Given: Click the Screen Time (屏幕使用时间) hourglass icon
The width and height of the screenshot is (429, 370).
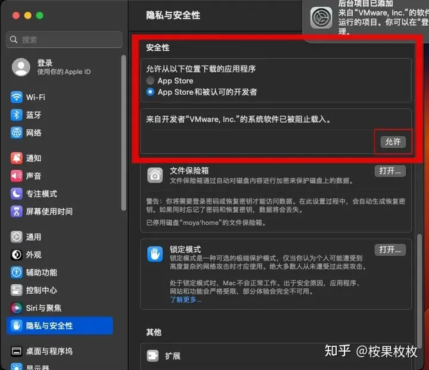Looking at the screenshot, I should coord(17,212).
